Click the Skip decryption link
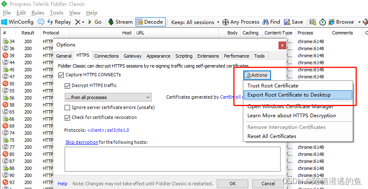This screenshot has width=368, height=189. pyautogui.click(x=82, y=142)
